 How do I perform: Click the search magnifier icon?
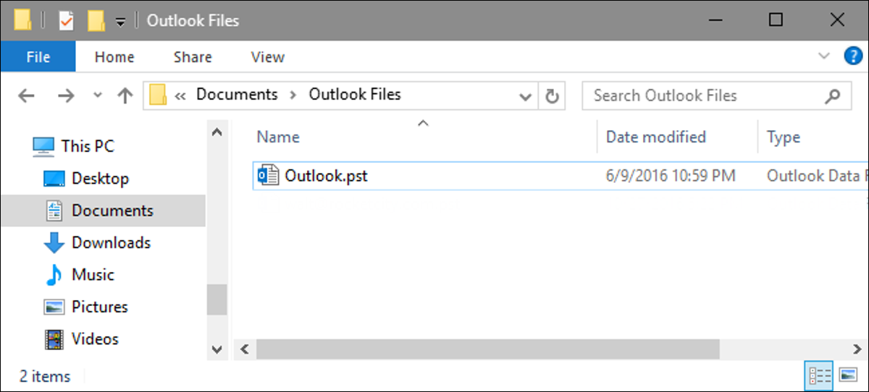833,95
